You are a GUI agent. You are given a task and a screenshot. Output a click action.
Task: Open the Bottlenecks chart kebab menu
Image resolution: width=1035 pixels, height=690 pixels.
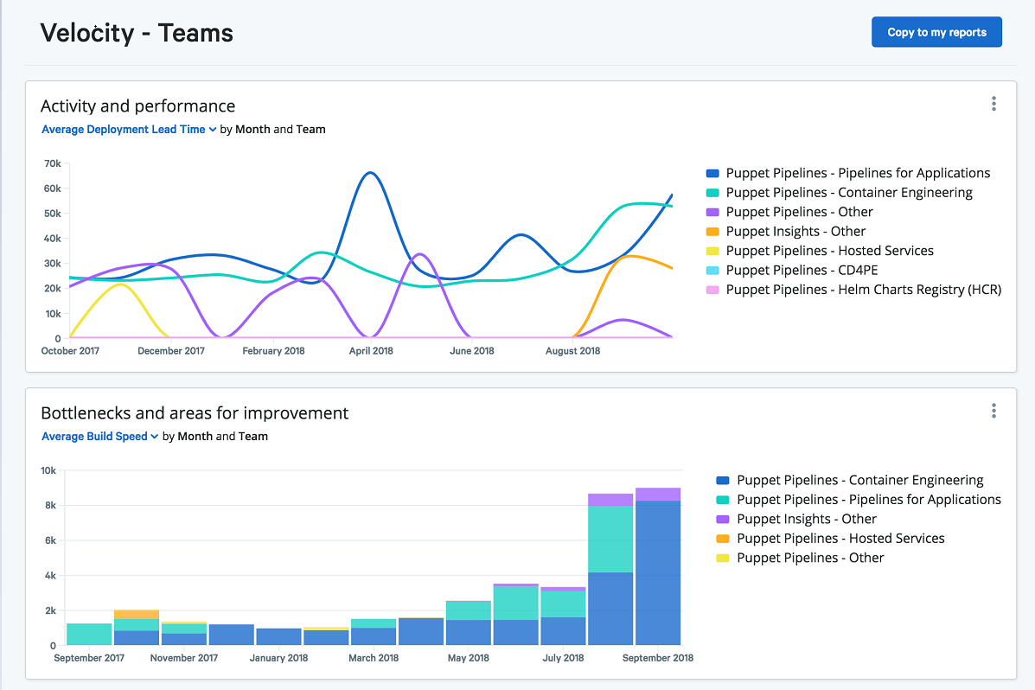[993, 411]
